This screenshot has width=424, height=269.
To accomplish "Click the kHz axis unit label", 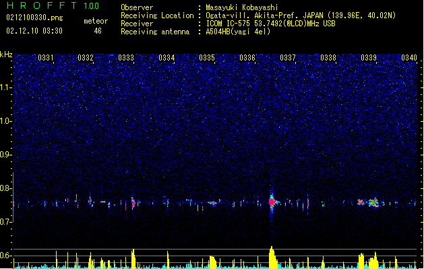I will [6, 54].
